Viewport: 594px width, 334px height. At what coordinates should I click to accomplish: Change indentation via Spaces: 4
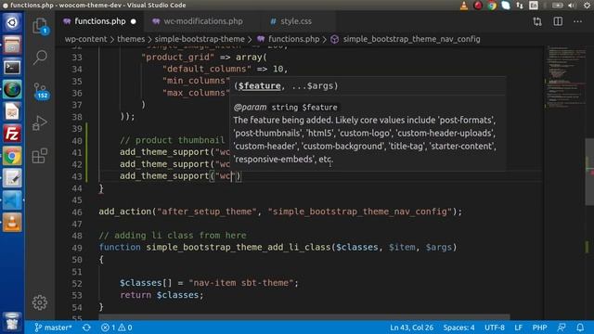pyautogui.click(x=458, y=328)
